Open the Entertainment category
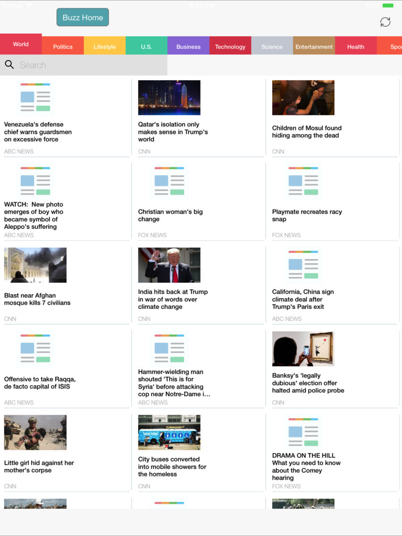 (x=314, y=46)
